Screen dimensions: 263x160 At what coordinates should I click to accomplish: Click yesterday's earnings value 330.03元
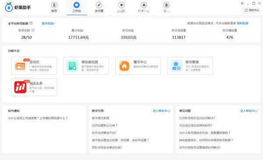click(x=128, y=37)
